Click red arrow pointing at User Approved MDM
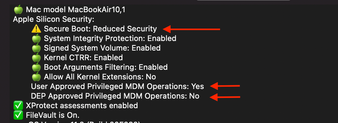The image size is (338, 123). coord(225,86)
